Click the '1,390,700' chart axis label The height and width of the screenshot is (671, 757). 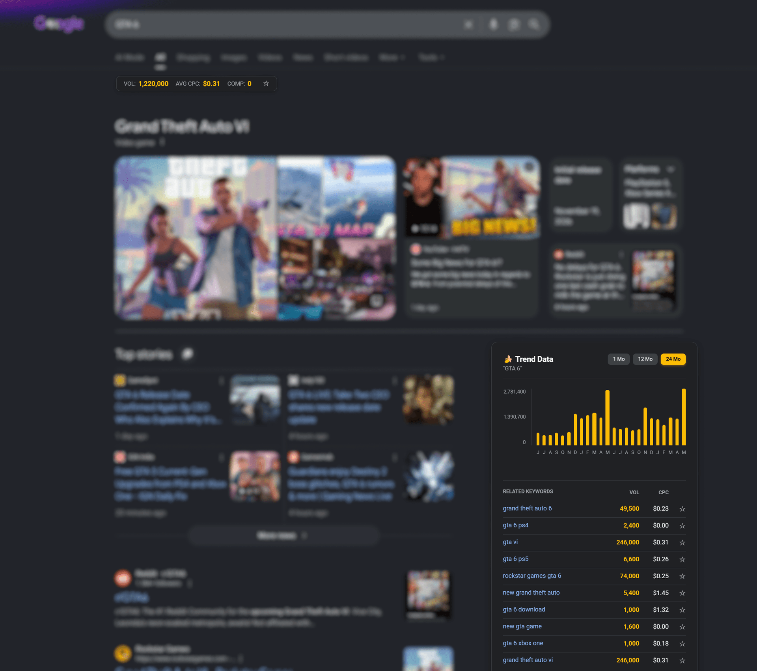514,417
